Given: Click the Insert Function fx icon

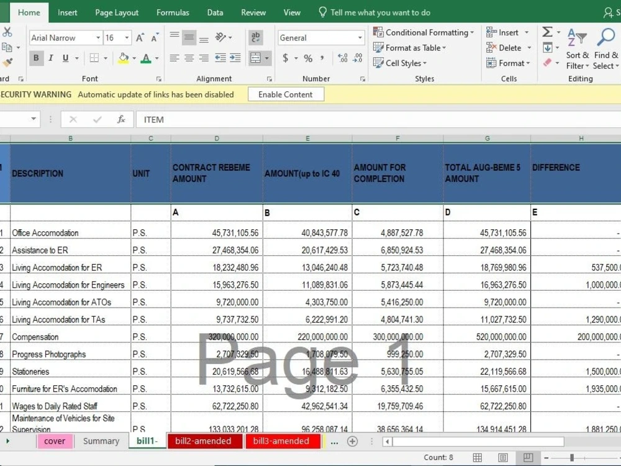Looking at the screenshot, I should click(121, 119).
